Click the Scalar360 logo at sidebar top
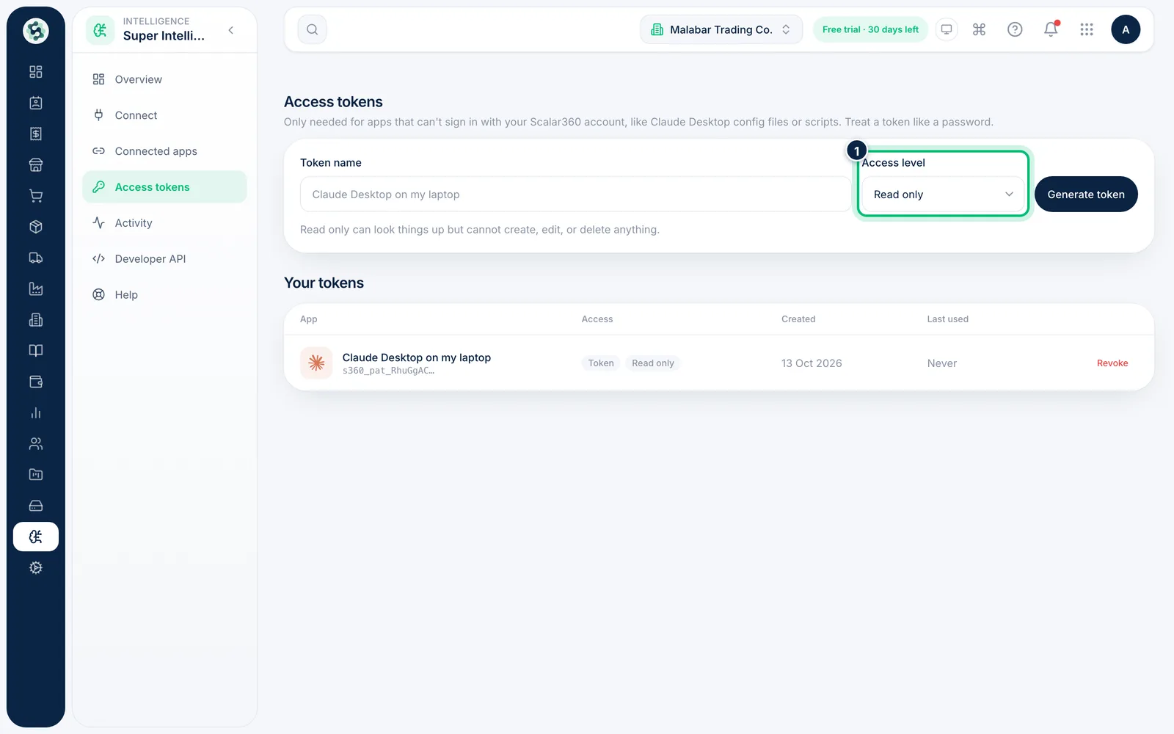 coord(35,31)
